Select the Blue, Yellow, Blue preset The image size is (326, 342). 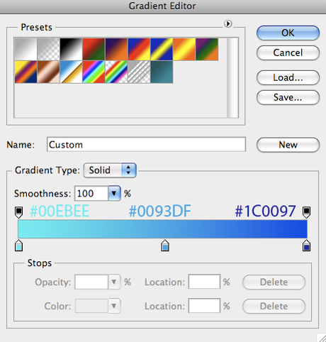[162, 49]
